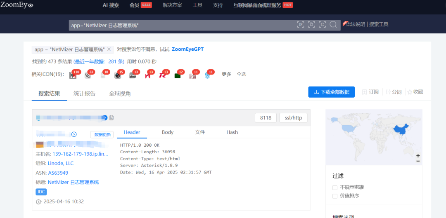Switch to 搜索结果 tab
The width and height of the screenshot is (446, 218).
(x=49, y=94)
